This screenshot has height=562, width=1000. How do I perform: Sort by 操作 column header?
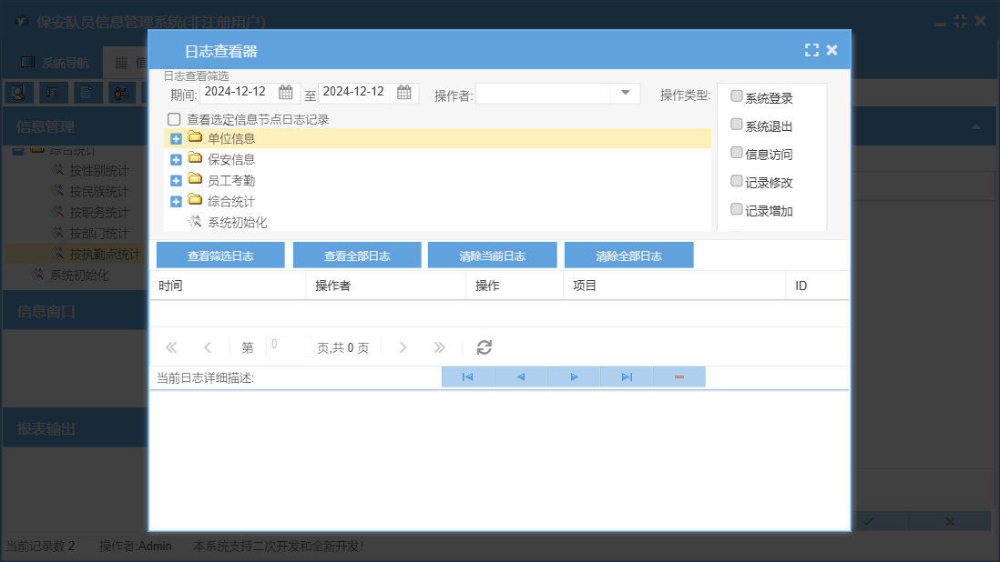pyautogui.click(x=515, y=286)
